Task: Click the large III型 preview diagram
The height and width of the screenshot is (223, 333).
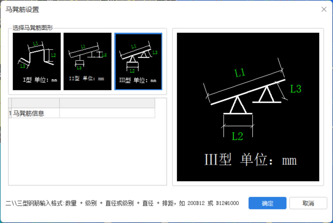Action: 248,107
